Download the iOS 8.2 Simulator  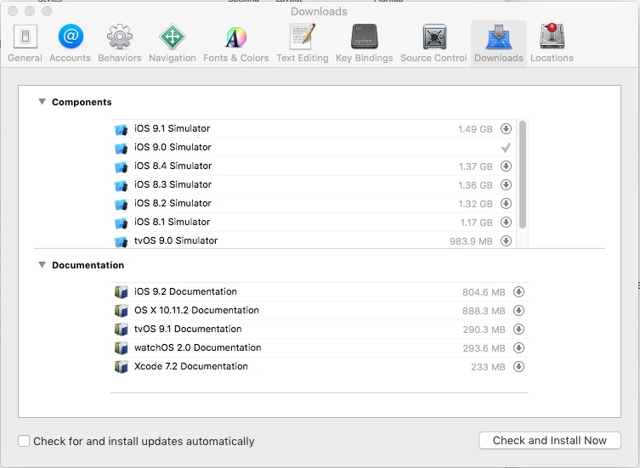(506, 204)
